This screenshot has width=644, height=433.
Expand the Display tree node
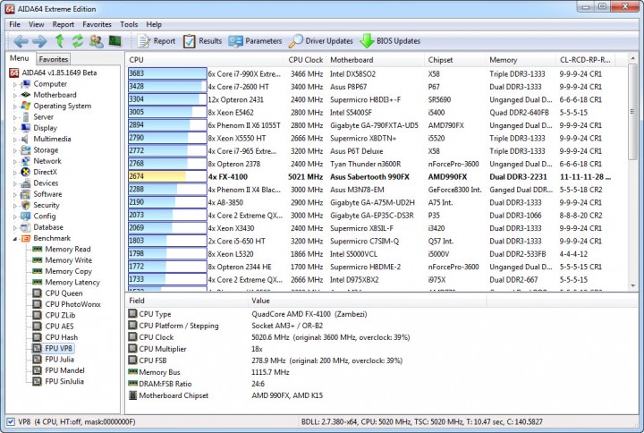click(x=15, y=128)
